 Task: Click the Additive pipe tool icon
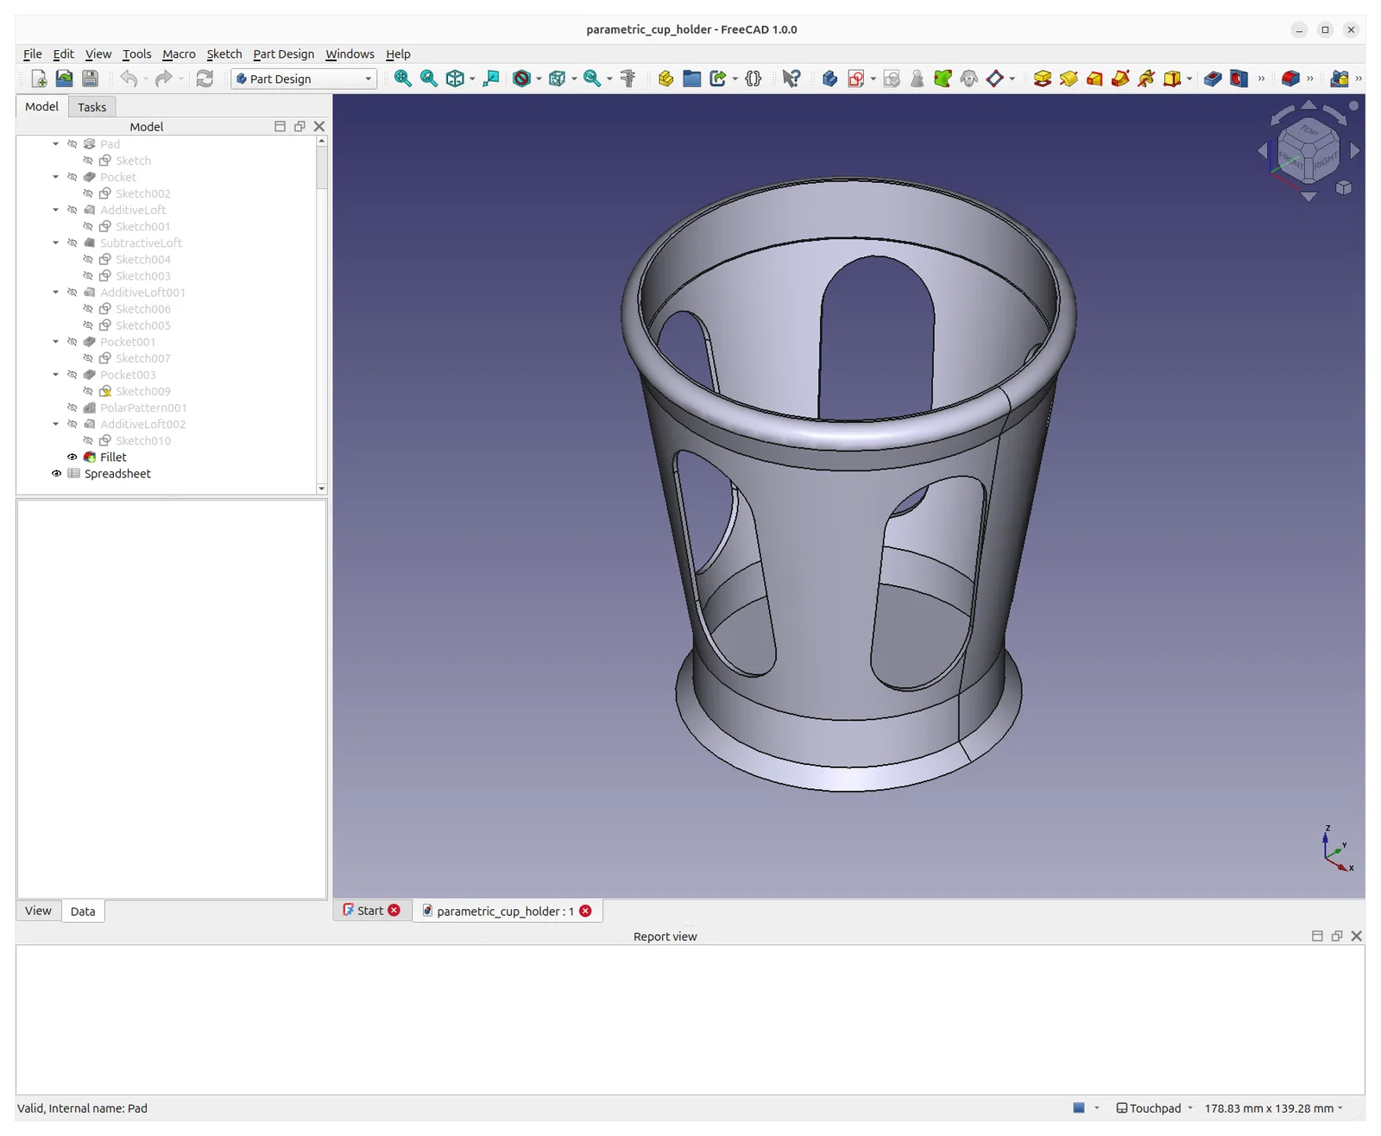[1120, 79]
